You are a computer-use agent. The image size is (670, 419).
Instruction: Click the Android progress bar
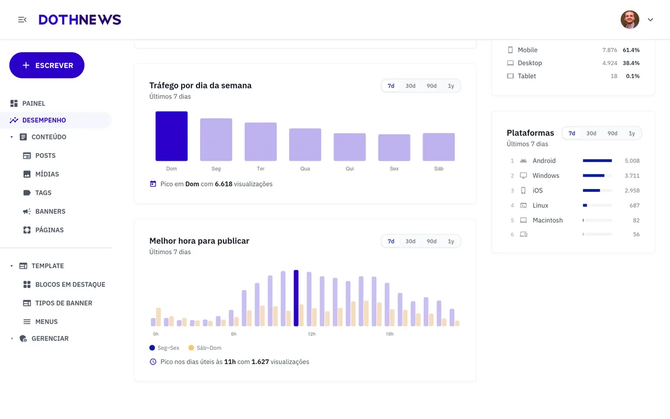[x=597, y=161]
